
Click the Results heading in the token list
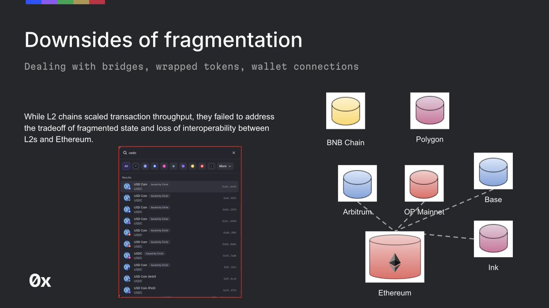pyautogui.click(x=127, y=178)
